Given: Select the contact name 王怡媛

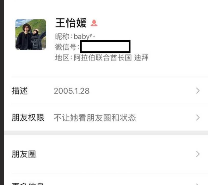Looking at the screenshot, I should coord(71,23).
